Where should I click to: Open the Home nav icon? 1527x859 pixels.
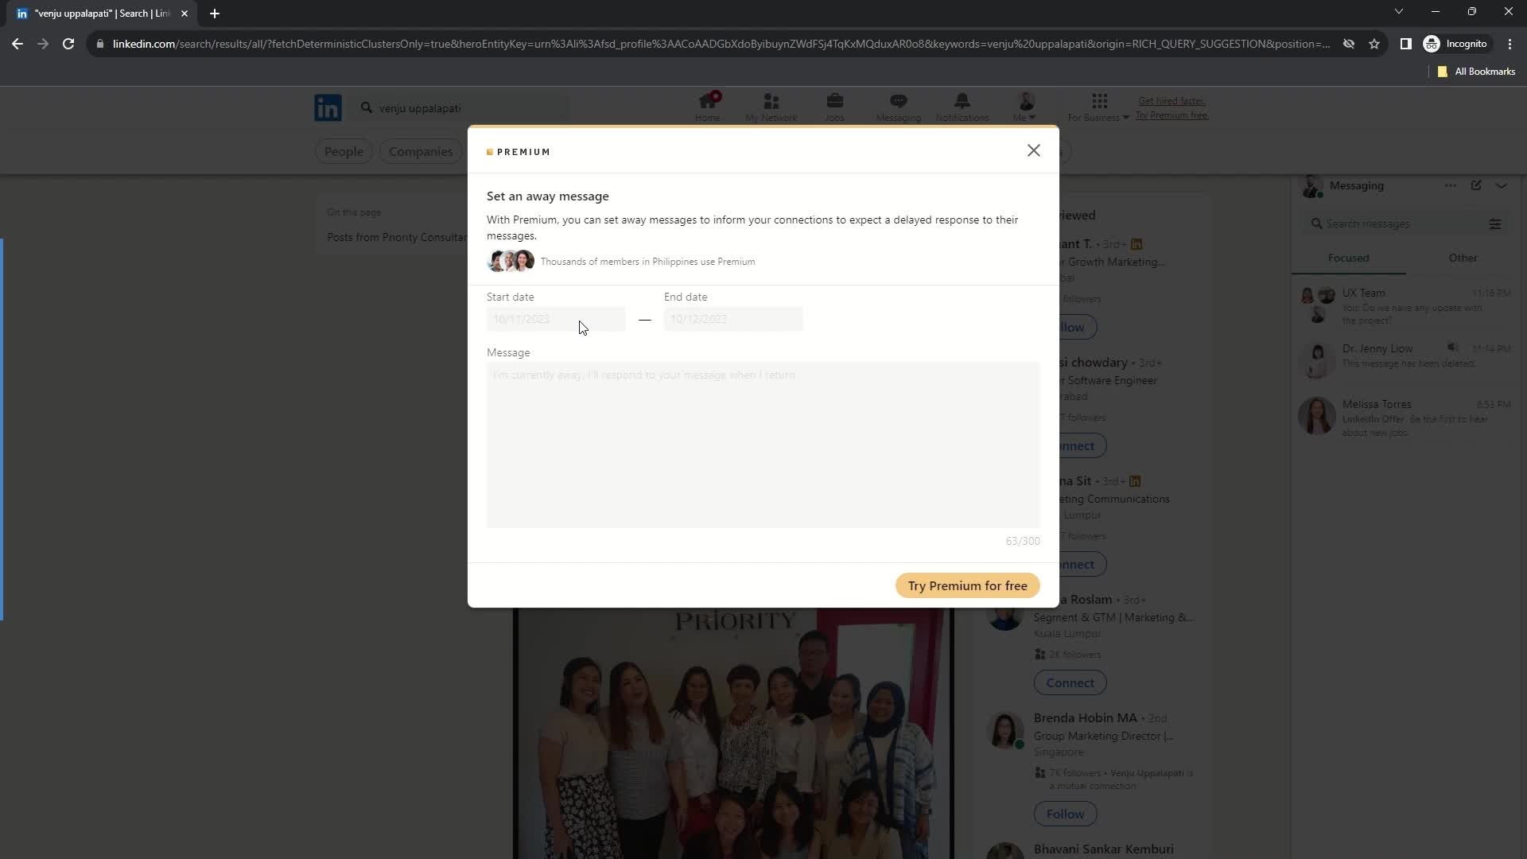707,107
